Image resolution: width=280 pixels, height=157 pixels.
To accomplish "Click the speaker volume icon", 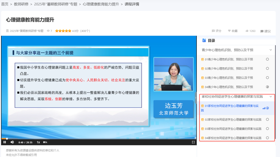I will [12, 142].
